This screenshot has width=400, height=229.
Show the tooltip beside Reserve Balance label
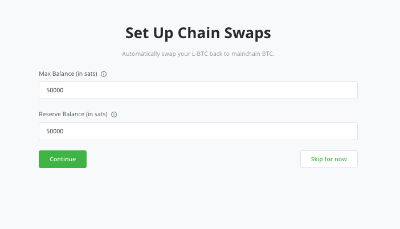click(114, 114)
